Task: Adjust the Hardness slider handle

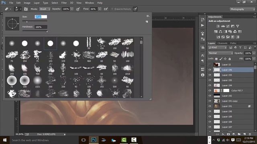Action: click(x=47, y=32)
